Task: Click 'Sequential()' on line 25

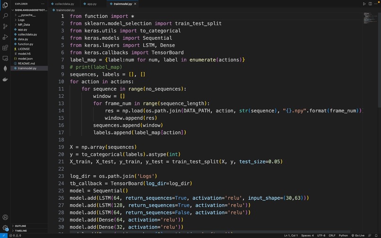Action: pyautogui.click(x=111, y=191)
